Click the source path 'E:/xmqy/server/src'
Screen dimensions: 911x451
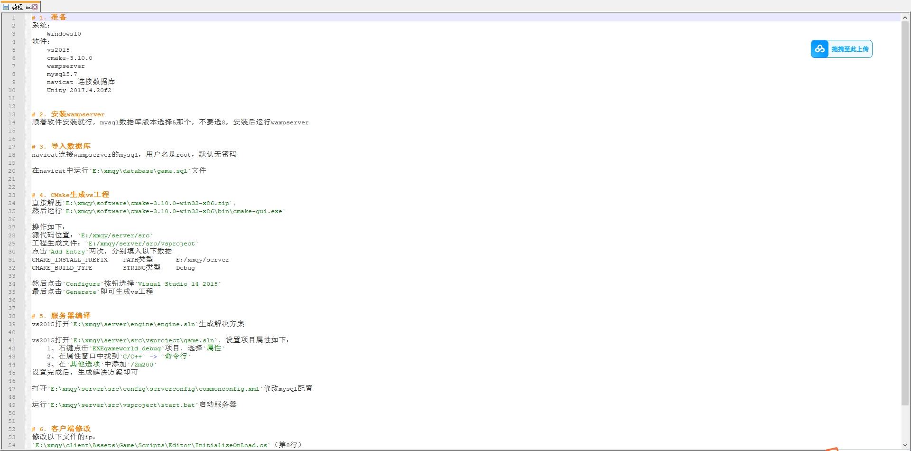point(115,235)
